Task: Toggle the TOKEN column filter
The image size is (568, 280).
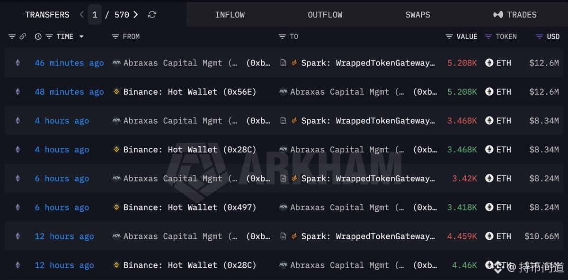Action: (x=488, y=36)
